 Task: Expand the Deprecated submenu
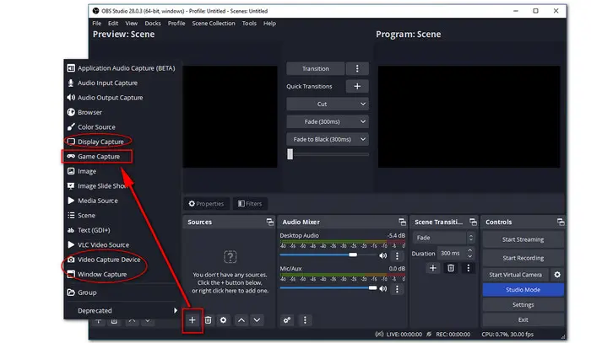122,311
